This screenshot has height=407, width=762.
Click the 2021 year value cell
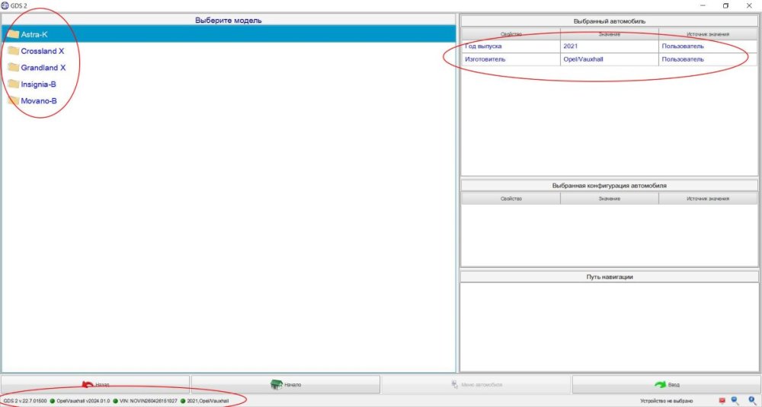610,46
